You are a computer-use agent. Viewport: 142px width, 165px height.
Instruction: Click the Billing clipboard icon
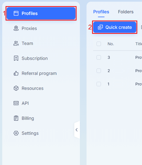[16, 118]
